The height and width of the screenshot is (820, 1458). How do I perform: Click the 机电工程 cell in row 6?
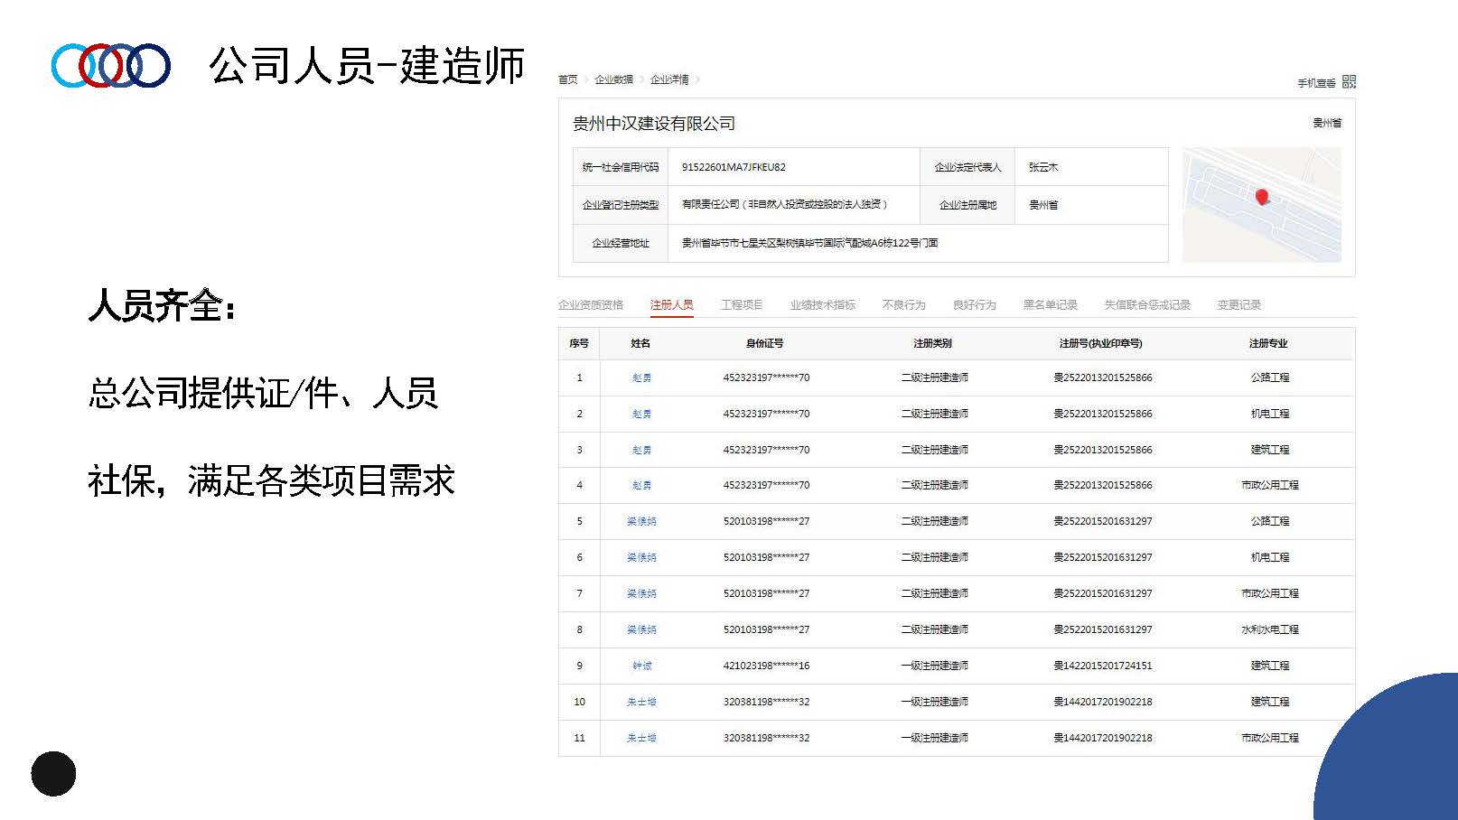coord(1269,558)
